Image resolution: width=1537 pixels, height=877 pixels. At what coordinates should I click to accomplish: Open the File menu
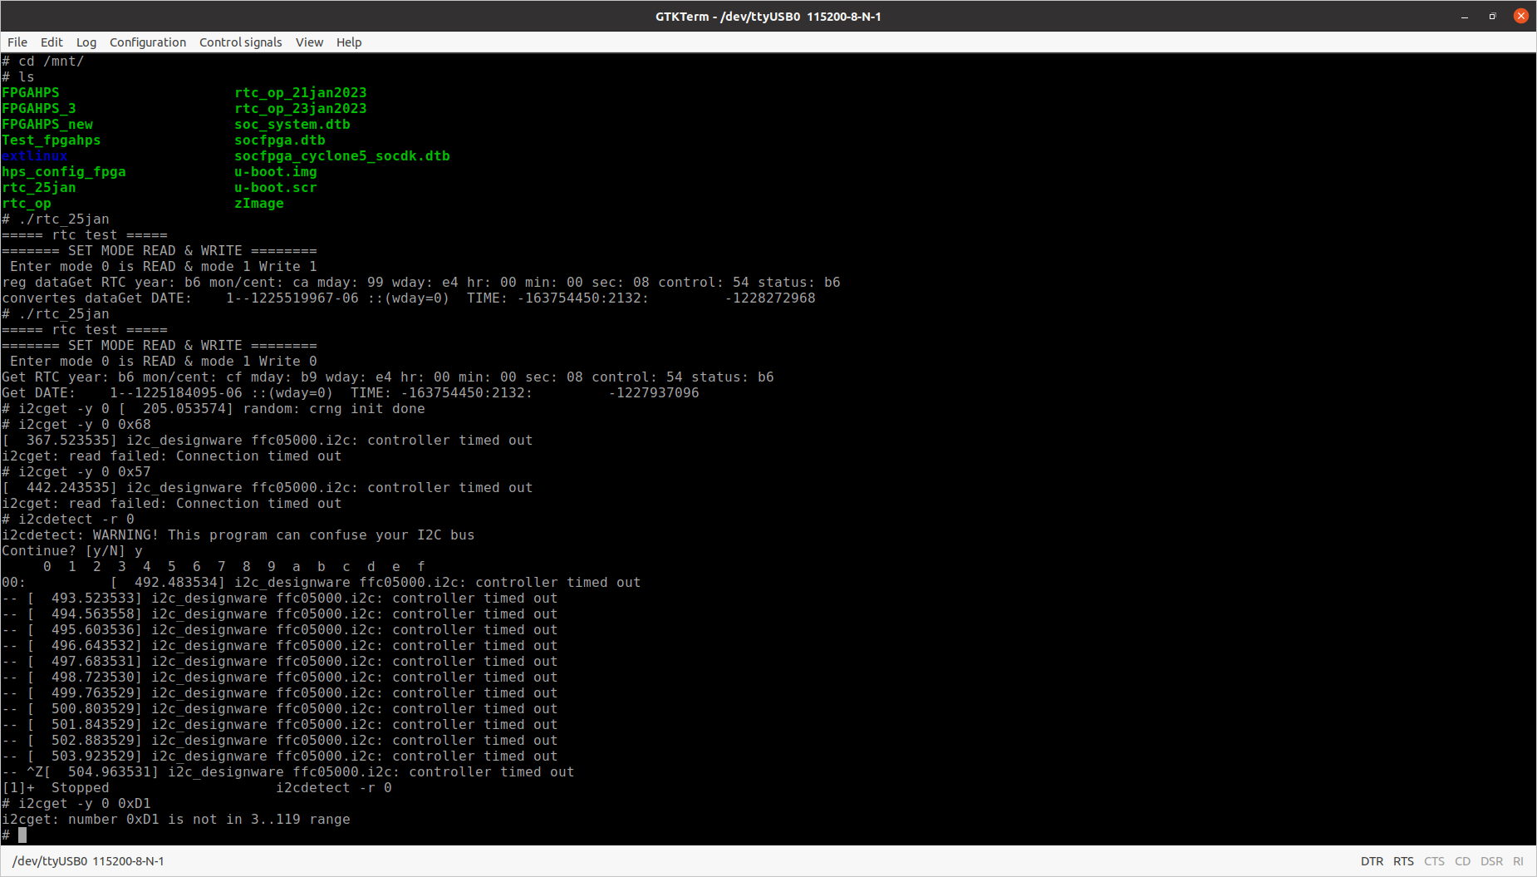point(17,42)
